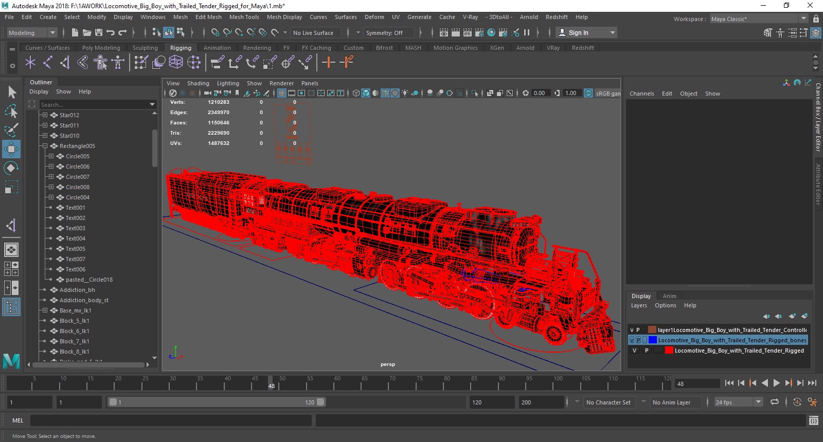823x442 pixels.
Task: Toggle V on layer1Locomotive Controllers layer
Action: pos(632,330)
